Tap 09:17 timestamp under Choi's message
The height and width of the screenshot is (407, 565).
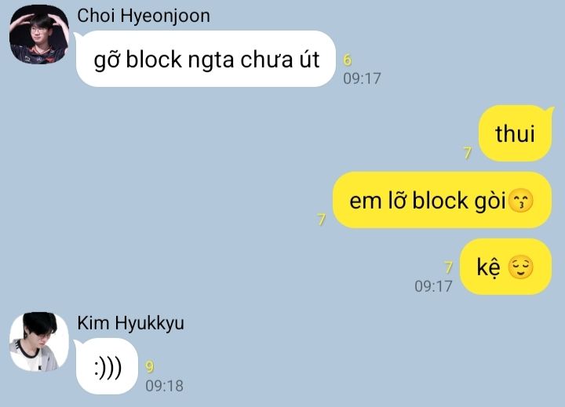[362, 78]
